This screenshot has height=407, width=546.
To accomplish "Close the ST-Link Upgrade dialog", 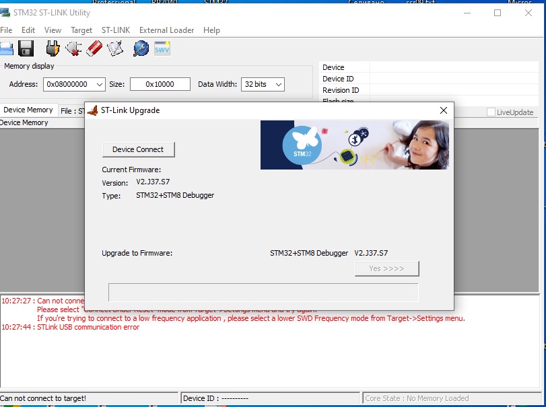I will (443, 110).
